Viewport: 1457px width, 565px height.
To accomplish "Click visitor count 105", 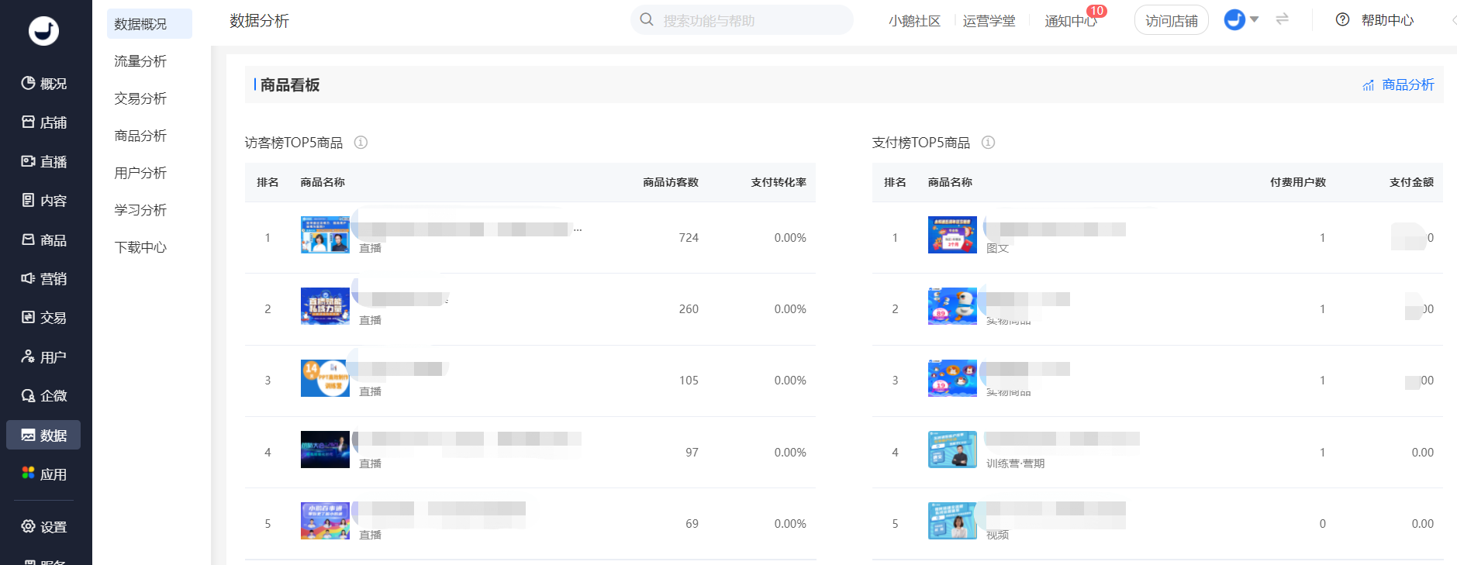I will [x=689, y=381].
